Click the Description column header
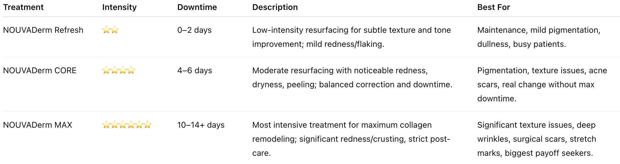 point(275,7)
